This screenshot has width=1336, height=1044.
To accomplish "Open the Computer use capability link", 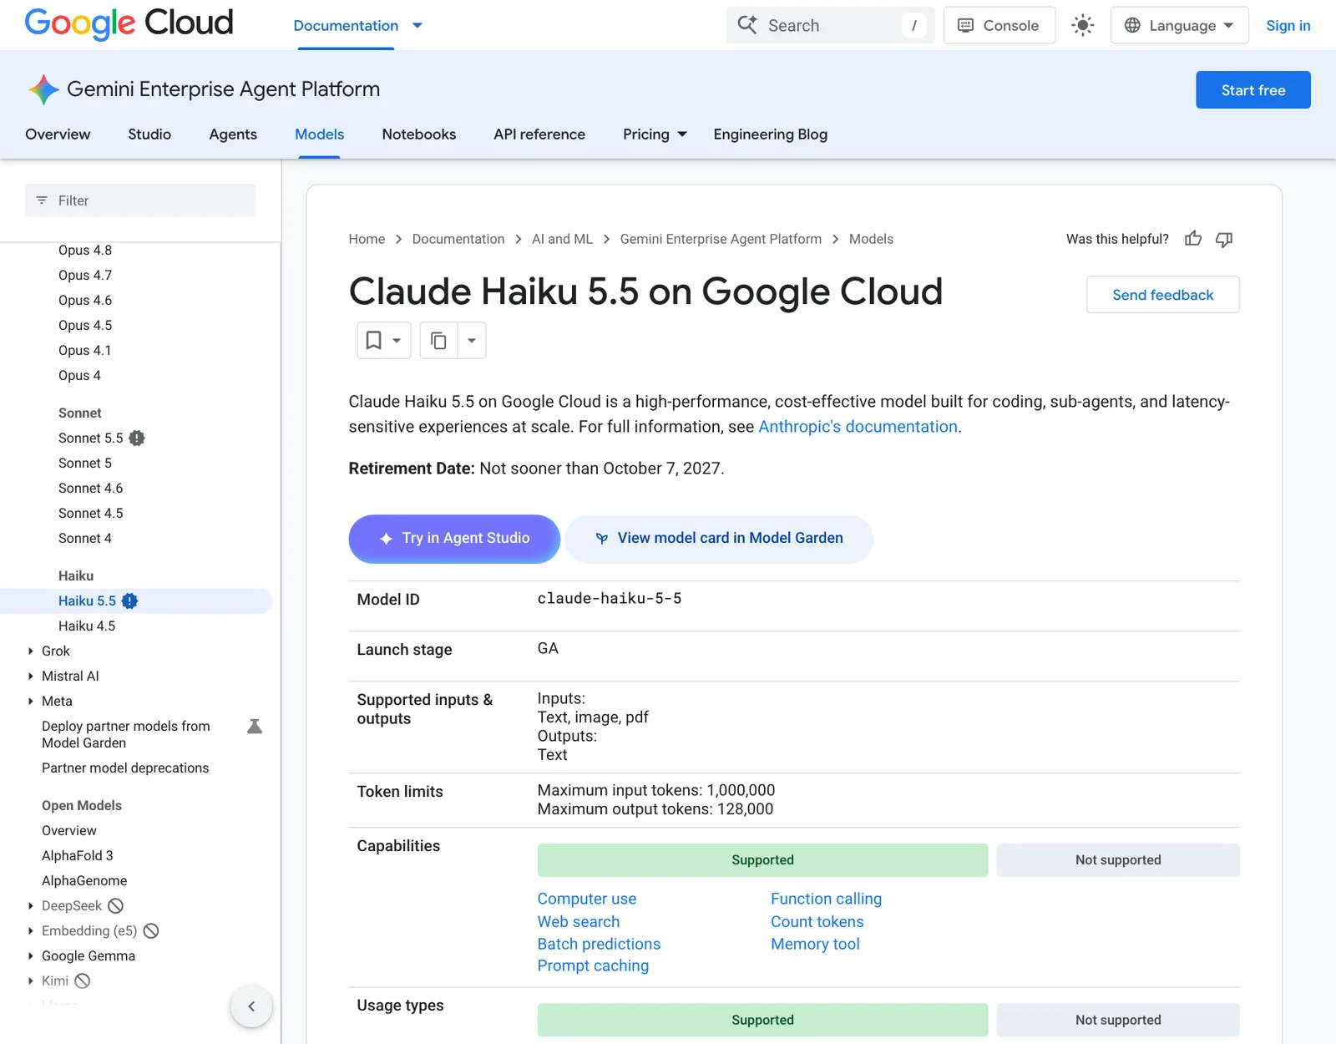I will click(587, 899).
